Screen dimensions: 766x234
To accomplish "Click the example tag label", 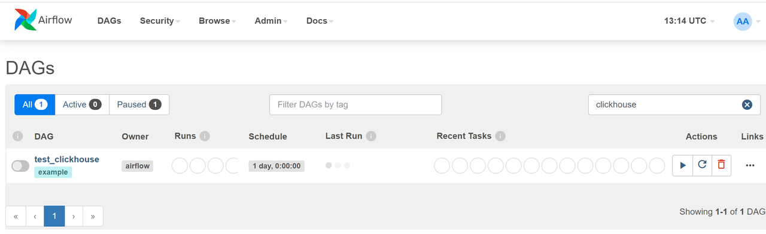I will [53, 172].
